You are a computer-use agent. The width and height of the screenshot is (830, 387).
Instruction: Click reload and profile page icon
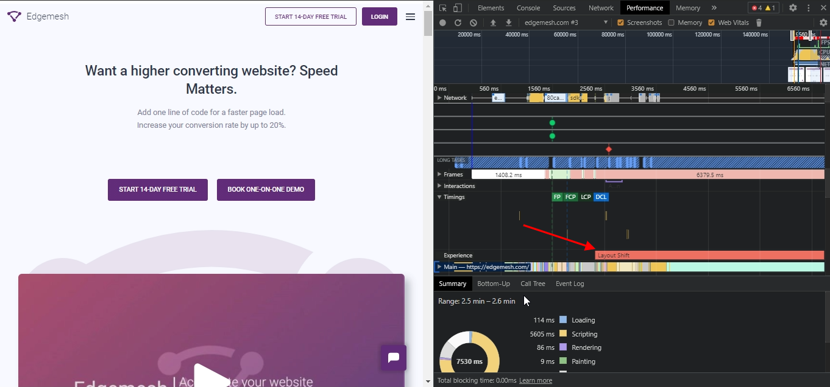point(458,23)
